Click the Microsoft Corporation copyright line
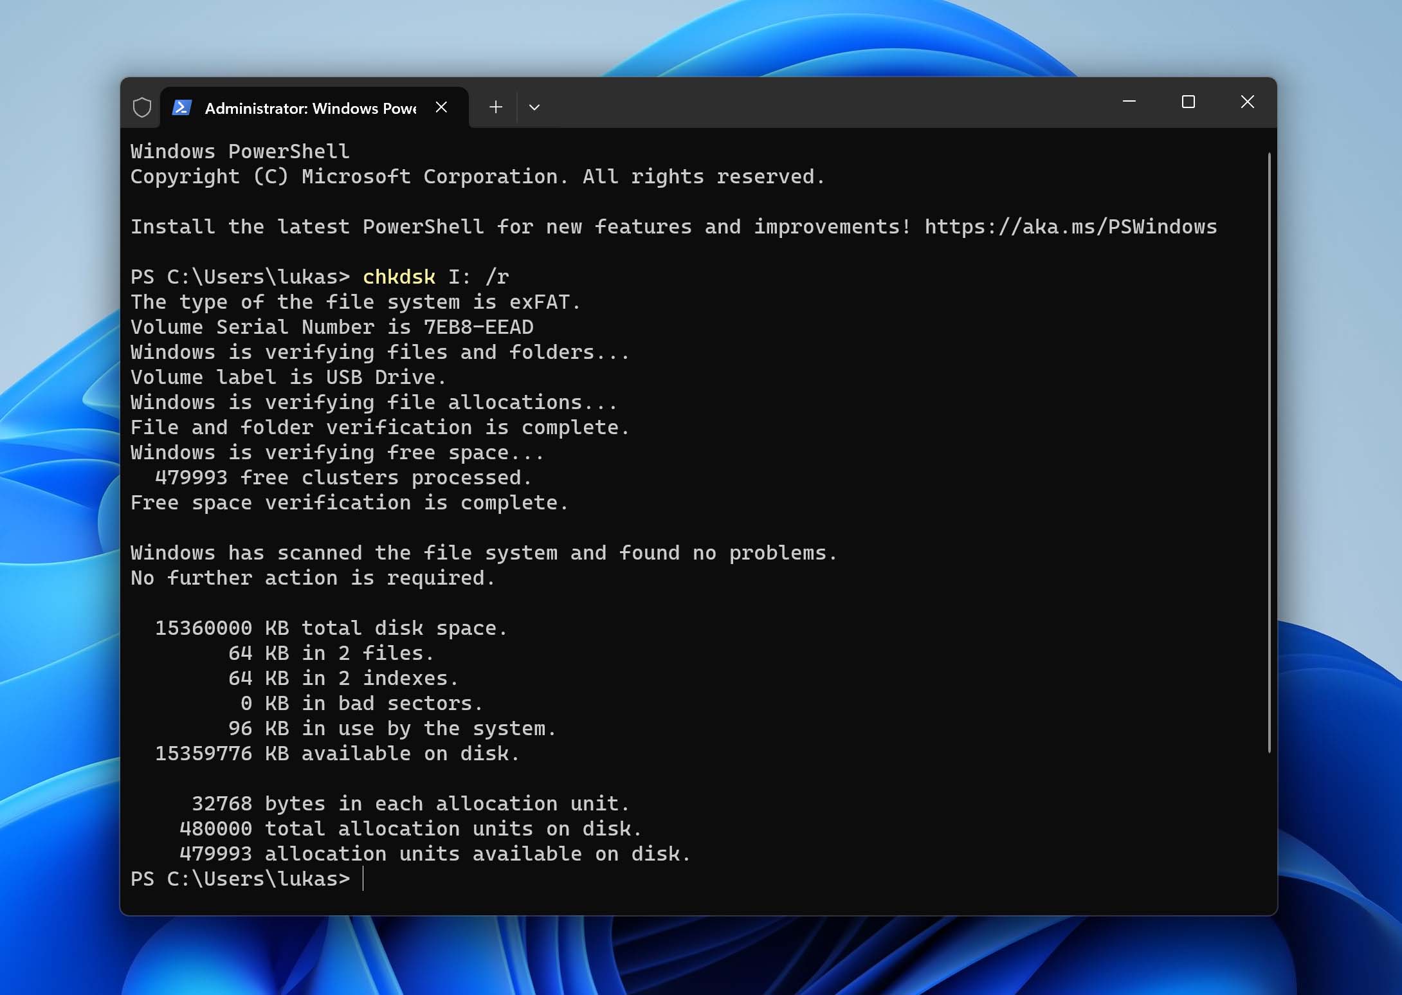The width and height of the screenshot is (1402, 995). [478, 176]
